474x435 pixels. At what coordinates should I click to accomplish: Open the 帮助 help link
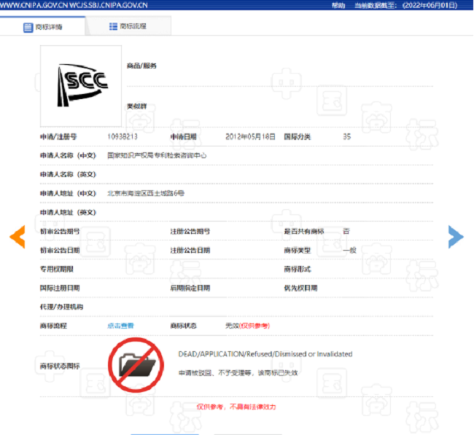pos(338,4)
